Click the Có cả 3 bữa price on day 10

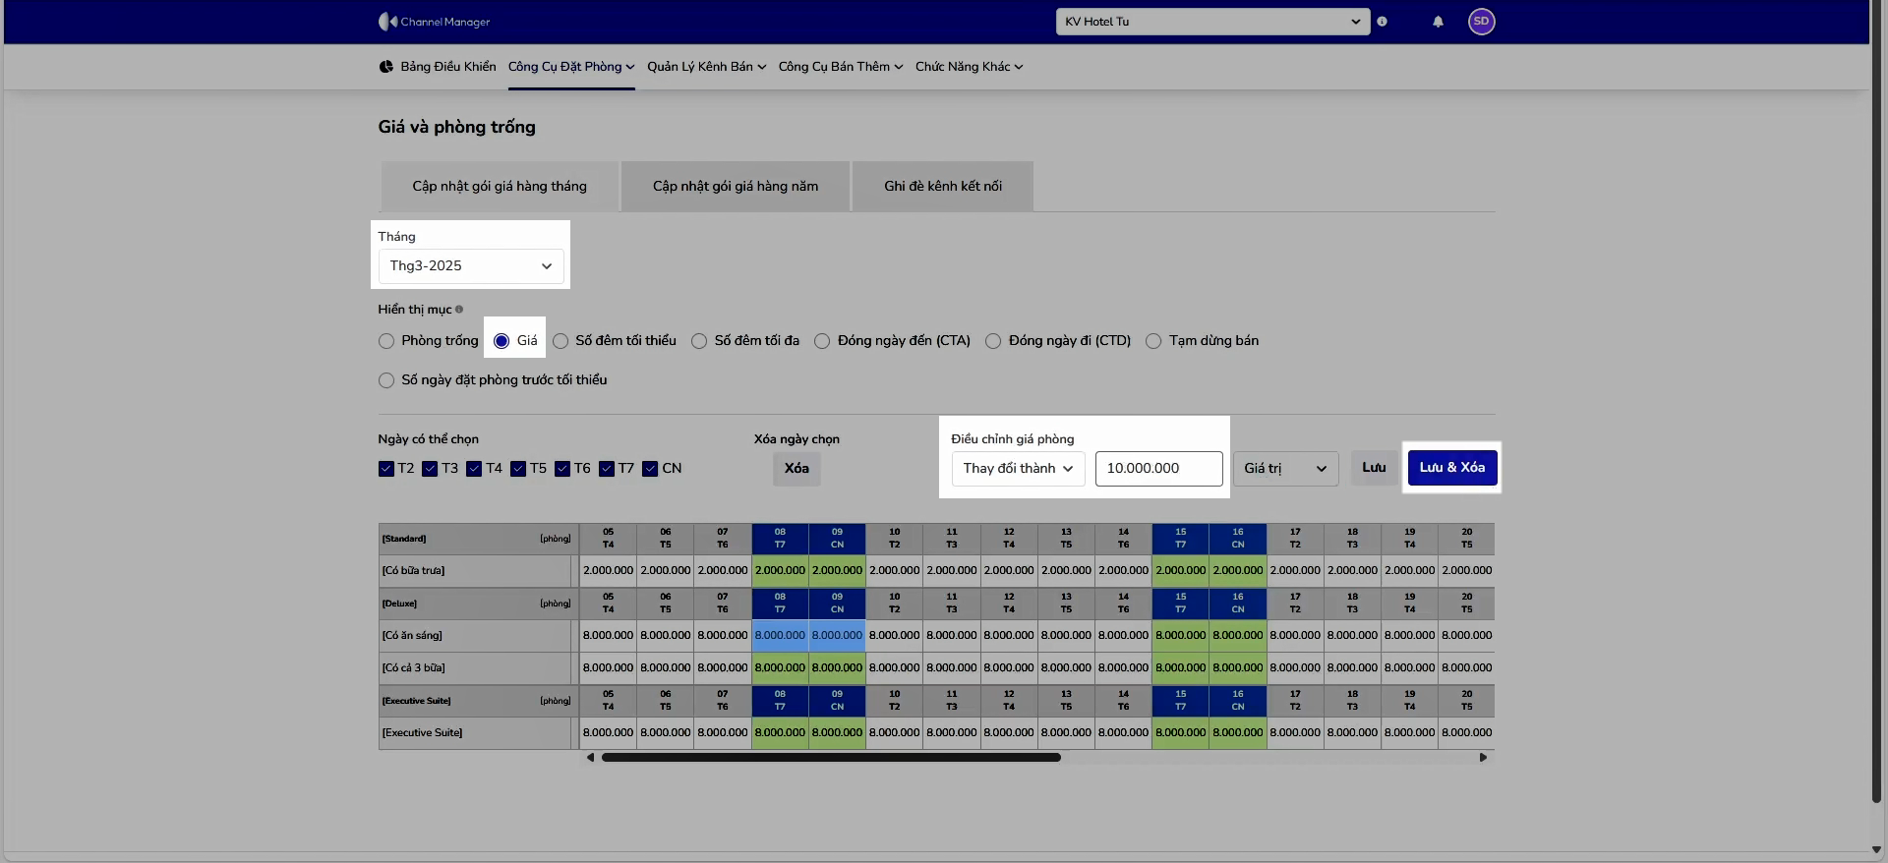894,668
